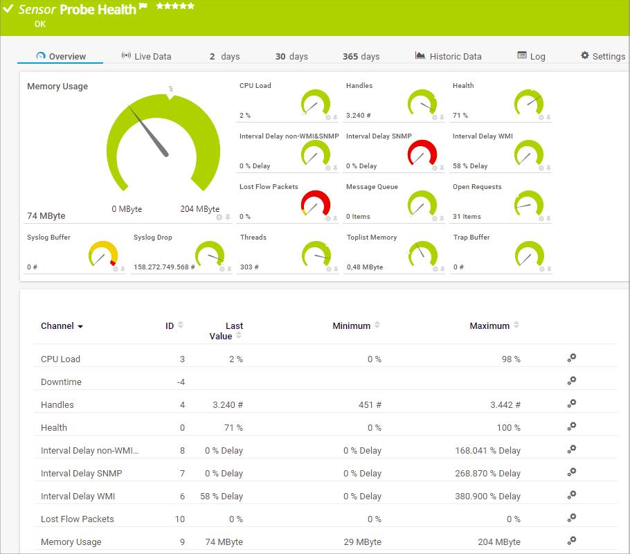Edit channel settings in Health table row
This screenshot has width=630, height=554.
572,426
